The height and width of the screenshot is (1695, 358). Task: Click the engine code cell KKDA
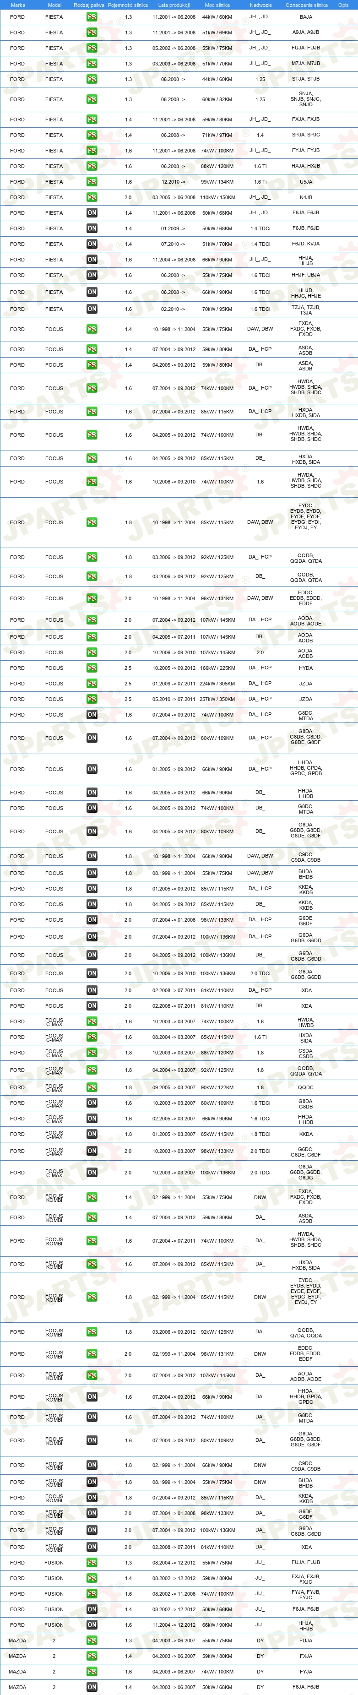(x=306, y=1135)
